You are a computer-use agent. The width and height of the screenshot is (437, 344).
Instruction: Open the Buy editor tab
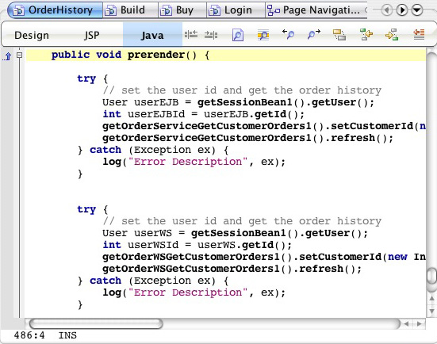tap(182, 10)
